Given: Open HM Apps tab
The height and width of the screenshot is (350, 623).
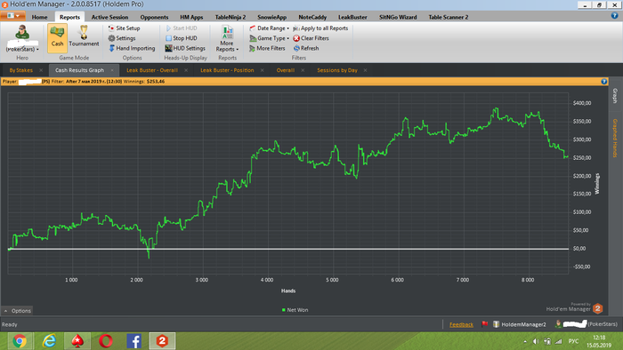Looking at the screenshot, I should pyautogui.click(x=191, y=17).
